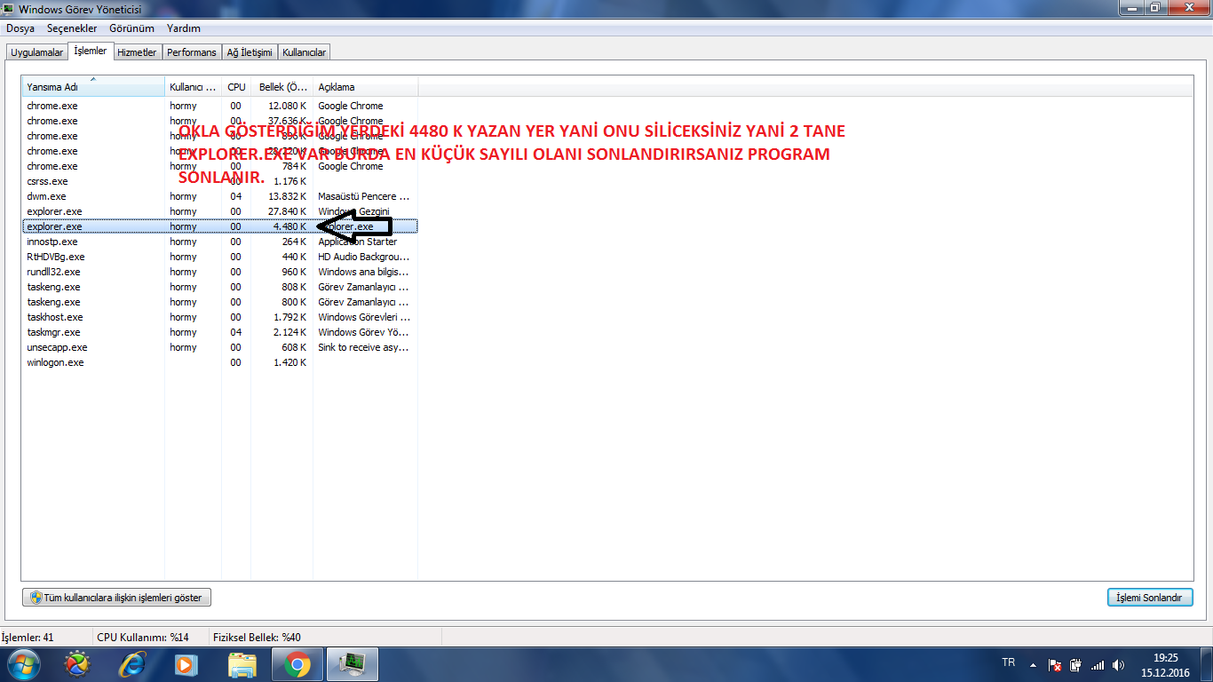
Task: Click the Fiziksel Bellek: %40 status entry
Action: click(257, 638)
